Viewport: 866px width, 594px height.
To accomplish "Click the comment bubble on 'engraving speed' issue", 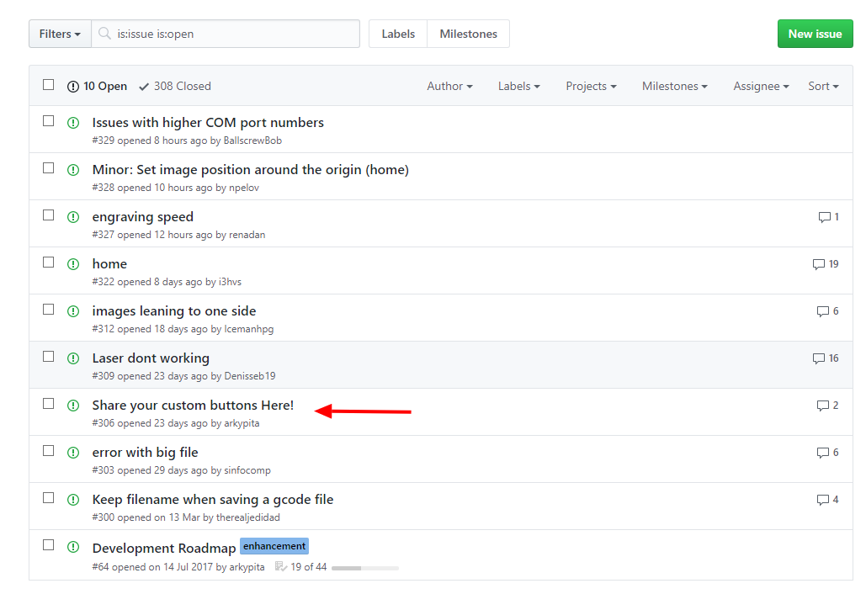I will [824, 217].
